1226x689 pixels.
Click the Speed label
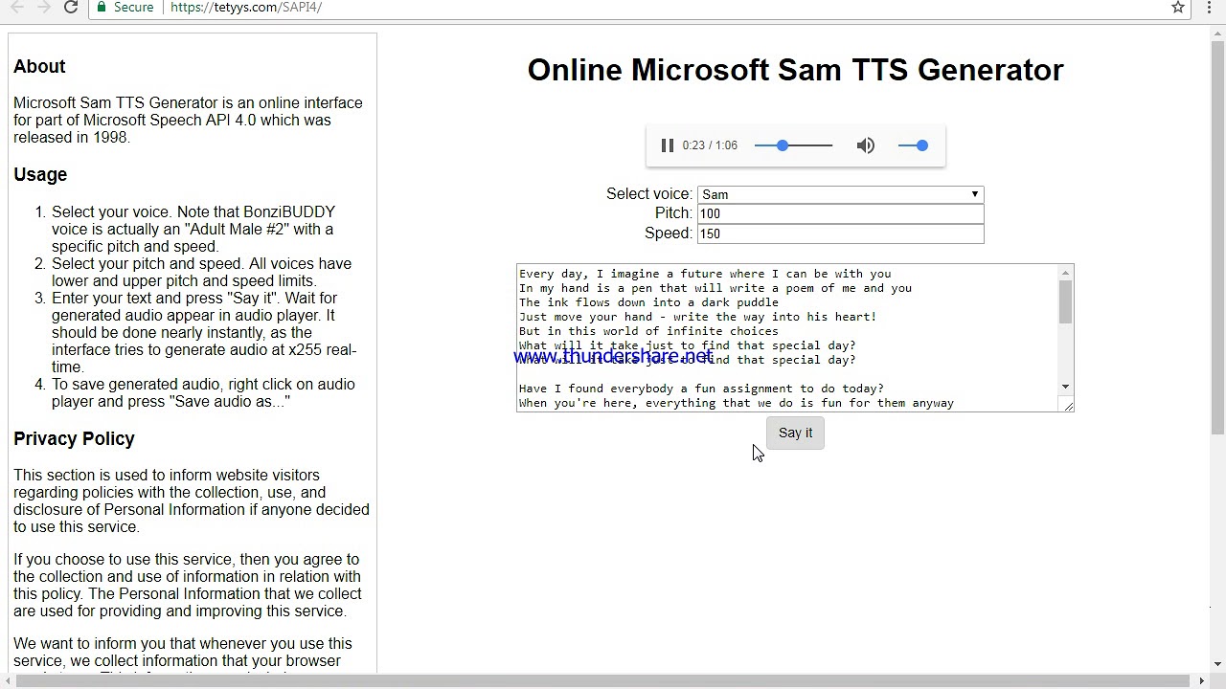tap(669, 233)
